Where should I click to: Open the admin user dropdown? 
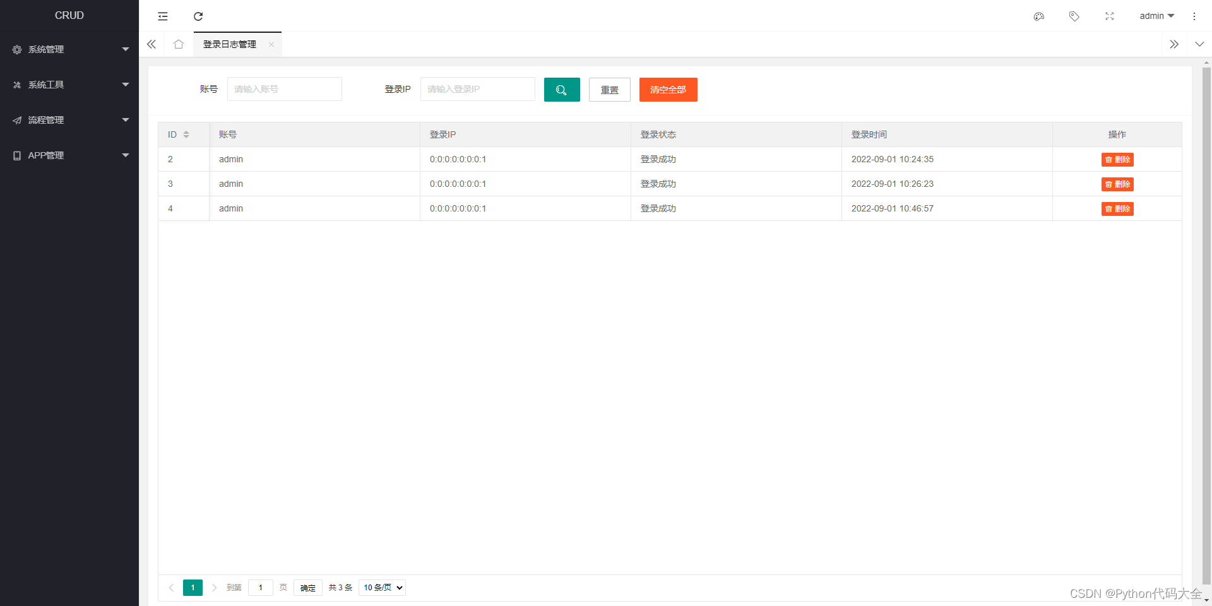[1156, 16]
